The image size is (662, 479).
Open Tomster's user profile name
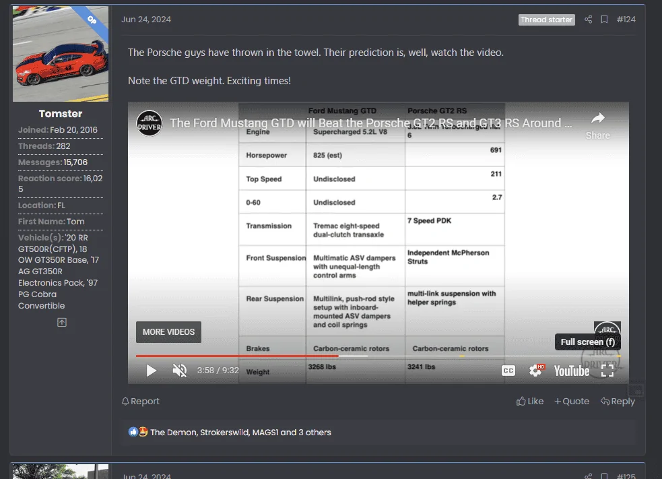pos(61,114)
